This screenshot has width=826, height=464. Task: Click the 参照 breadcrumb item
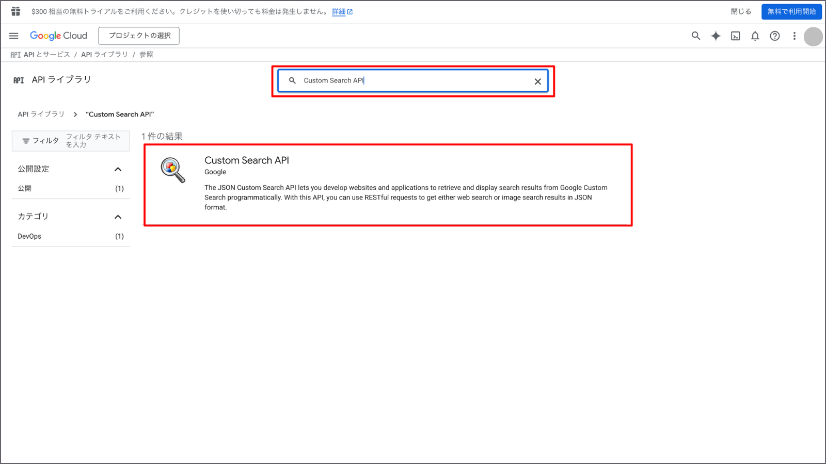[x=146, y=55]
